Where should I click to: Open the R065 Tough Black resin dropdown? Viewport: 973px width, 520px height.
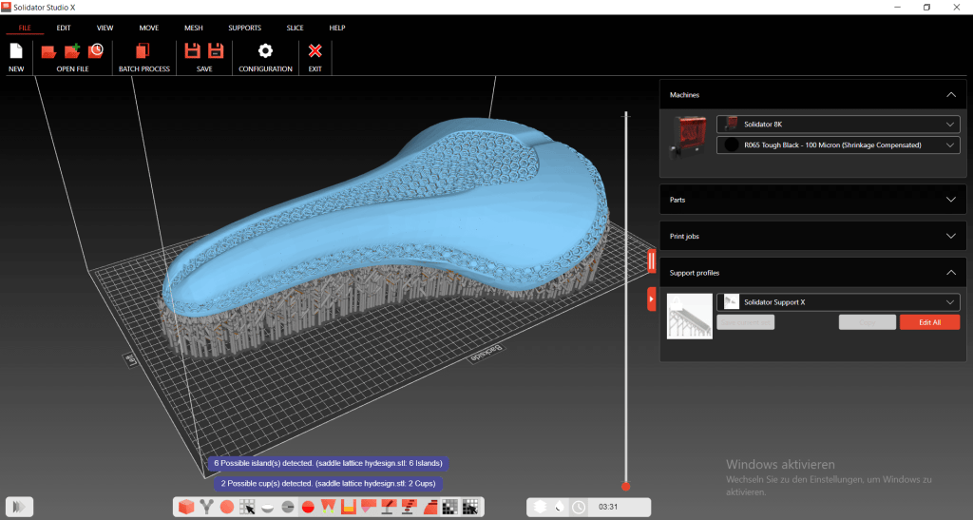(x=838, y=145)
